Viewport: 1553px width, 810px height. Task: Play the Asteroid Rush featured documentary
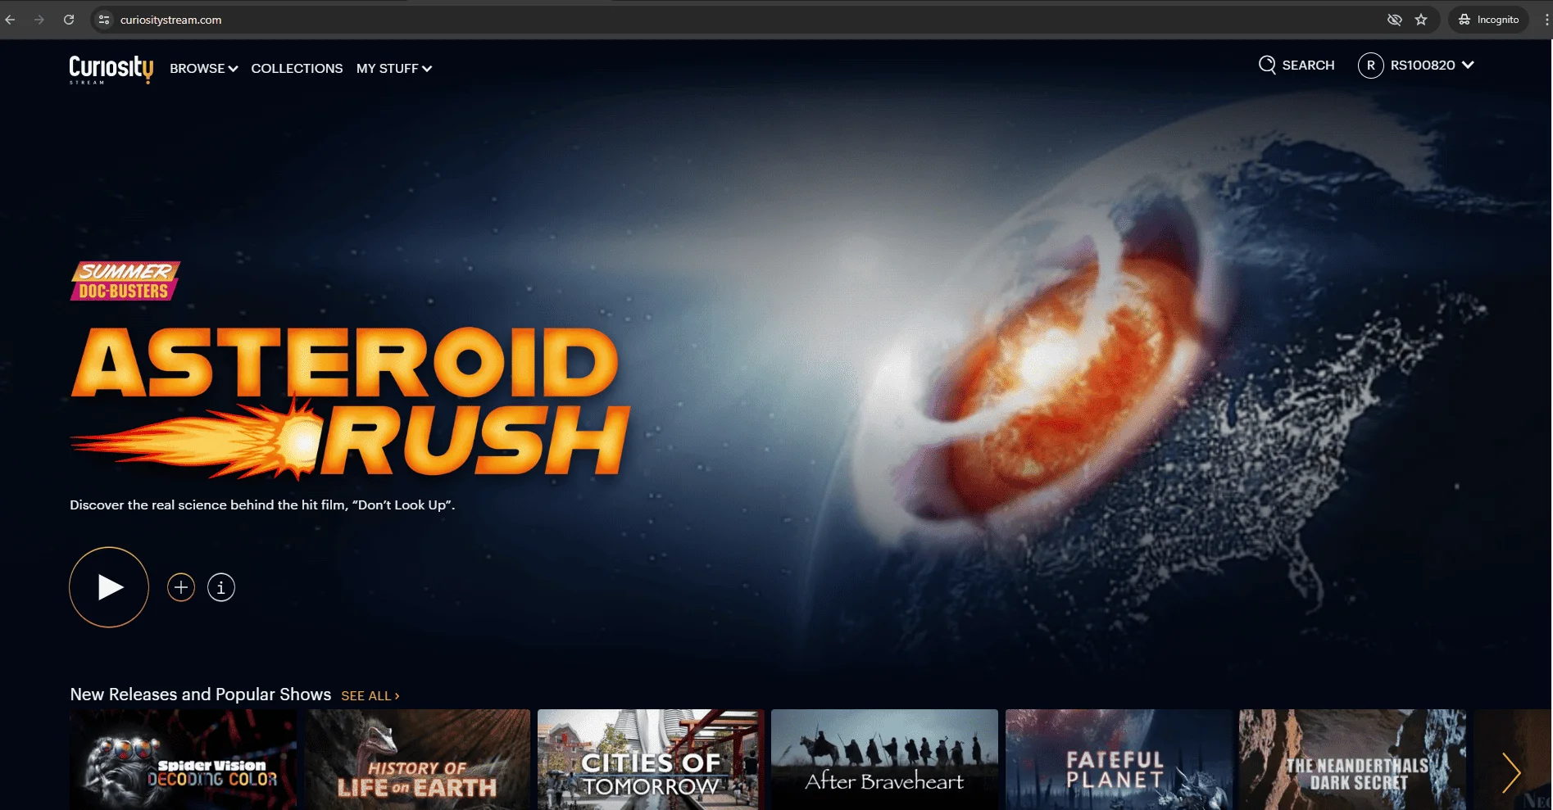tap(109, 587)
